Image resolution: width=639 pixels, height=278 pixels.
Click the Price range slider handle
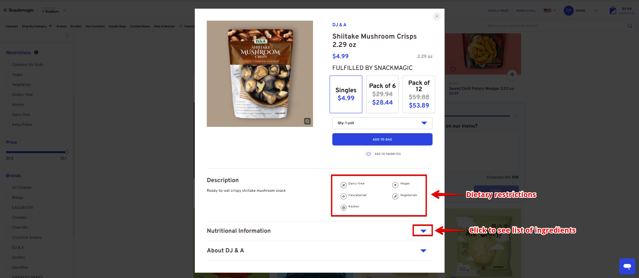pyautogui.click(x=67, y=152)
